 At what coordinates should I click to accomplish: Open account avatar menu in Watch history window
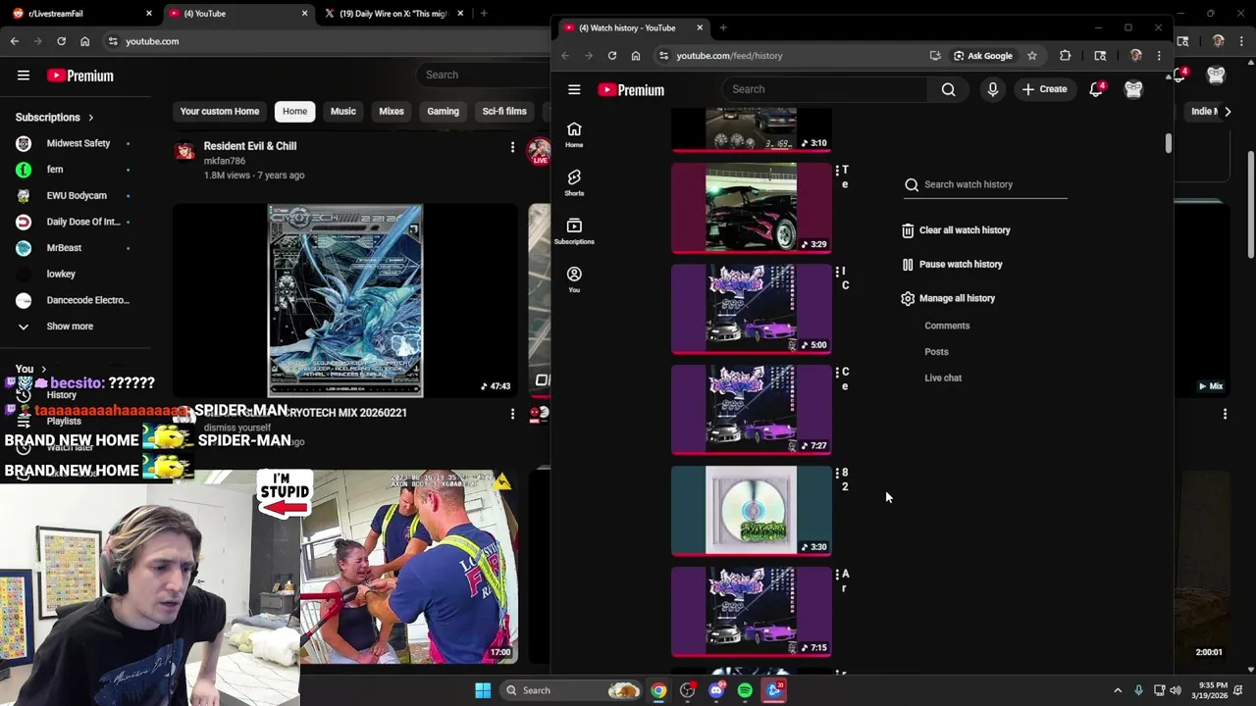click(1133, 89)
